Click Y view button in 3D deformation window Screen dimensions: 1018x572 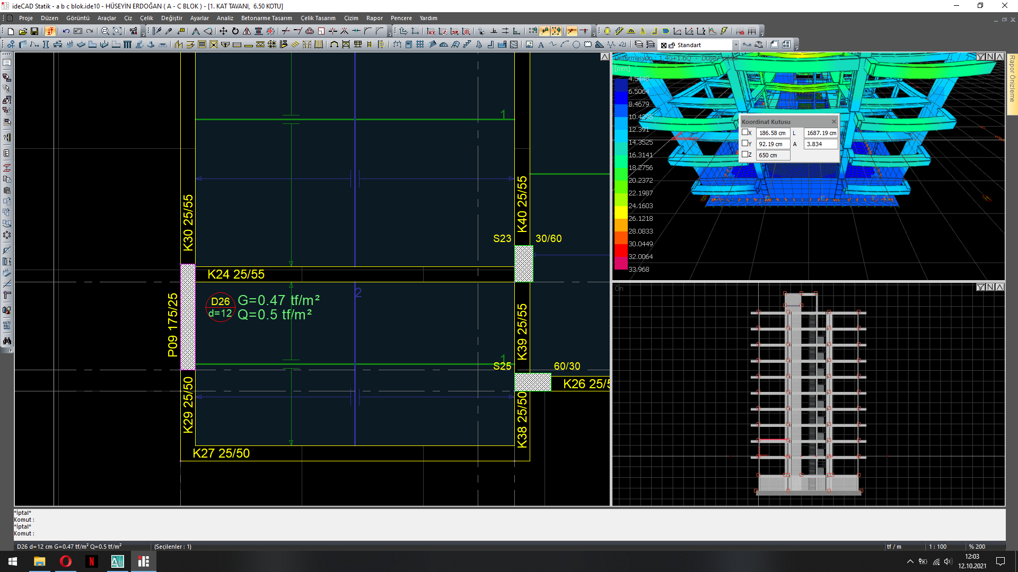[981, 57]
